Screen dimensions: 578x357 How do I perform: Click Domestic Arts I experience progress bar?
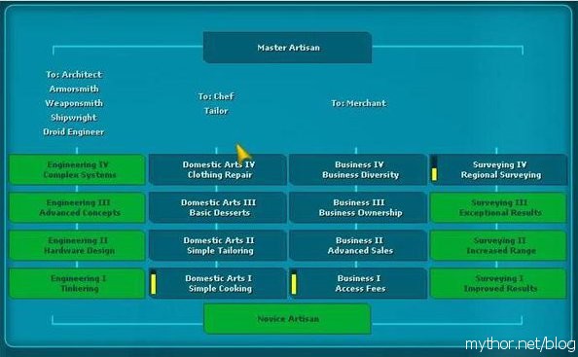[154, 282]
